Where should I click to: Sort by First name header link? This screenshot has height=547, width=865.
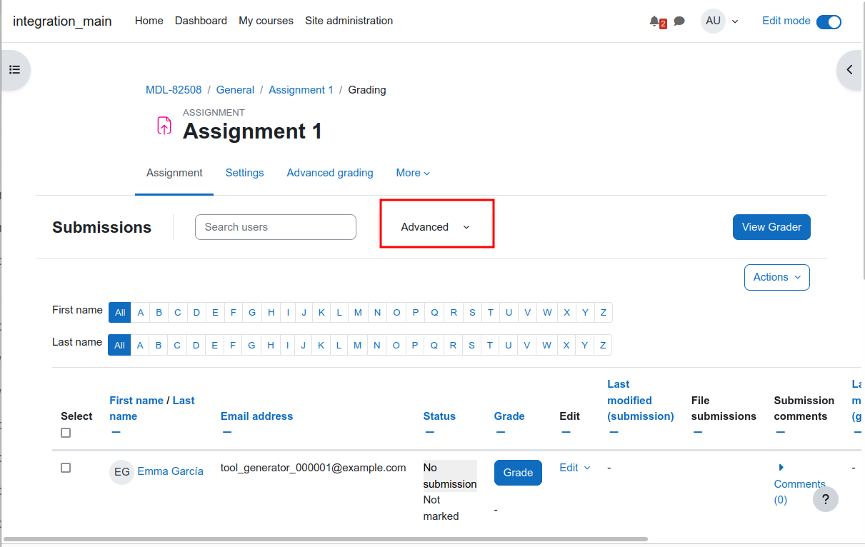click(136, 401)
